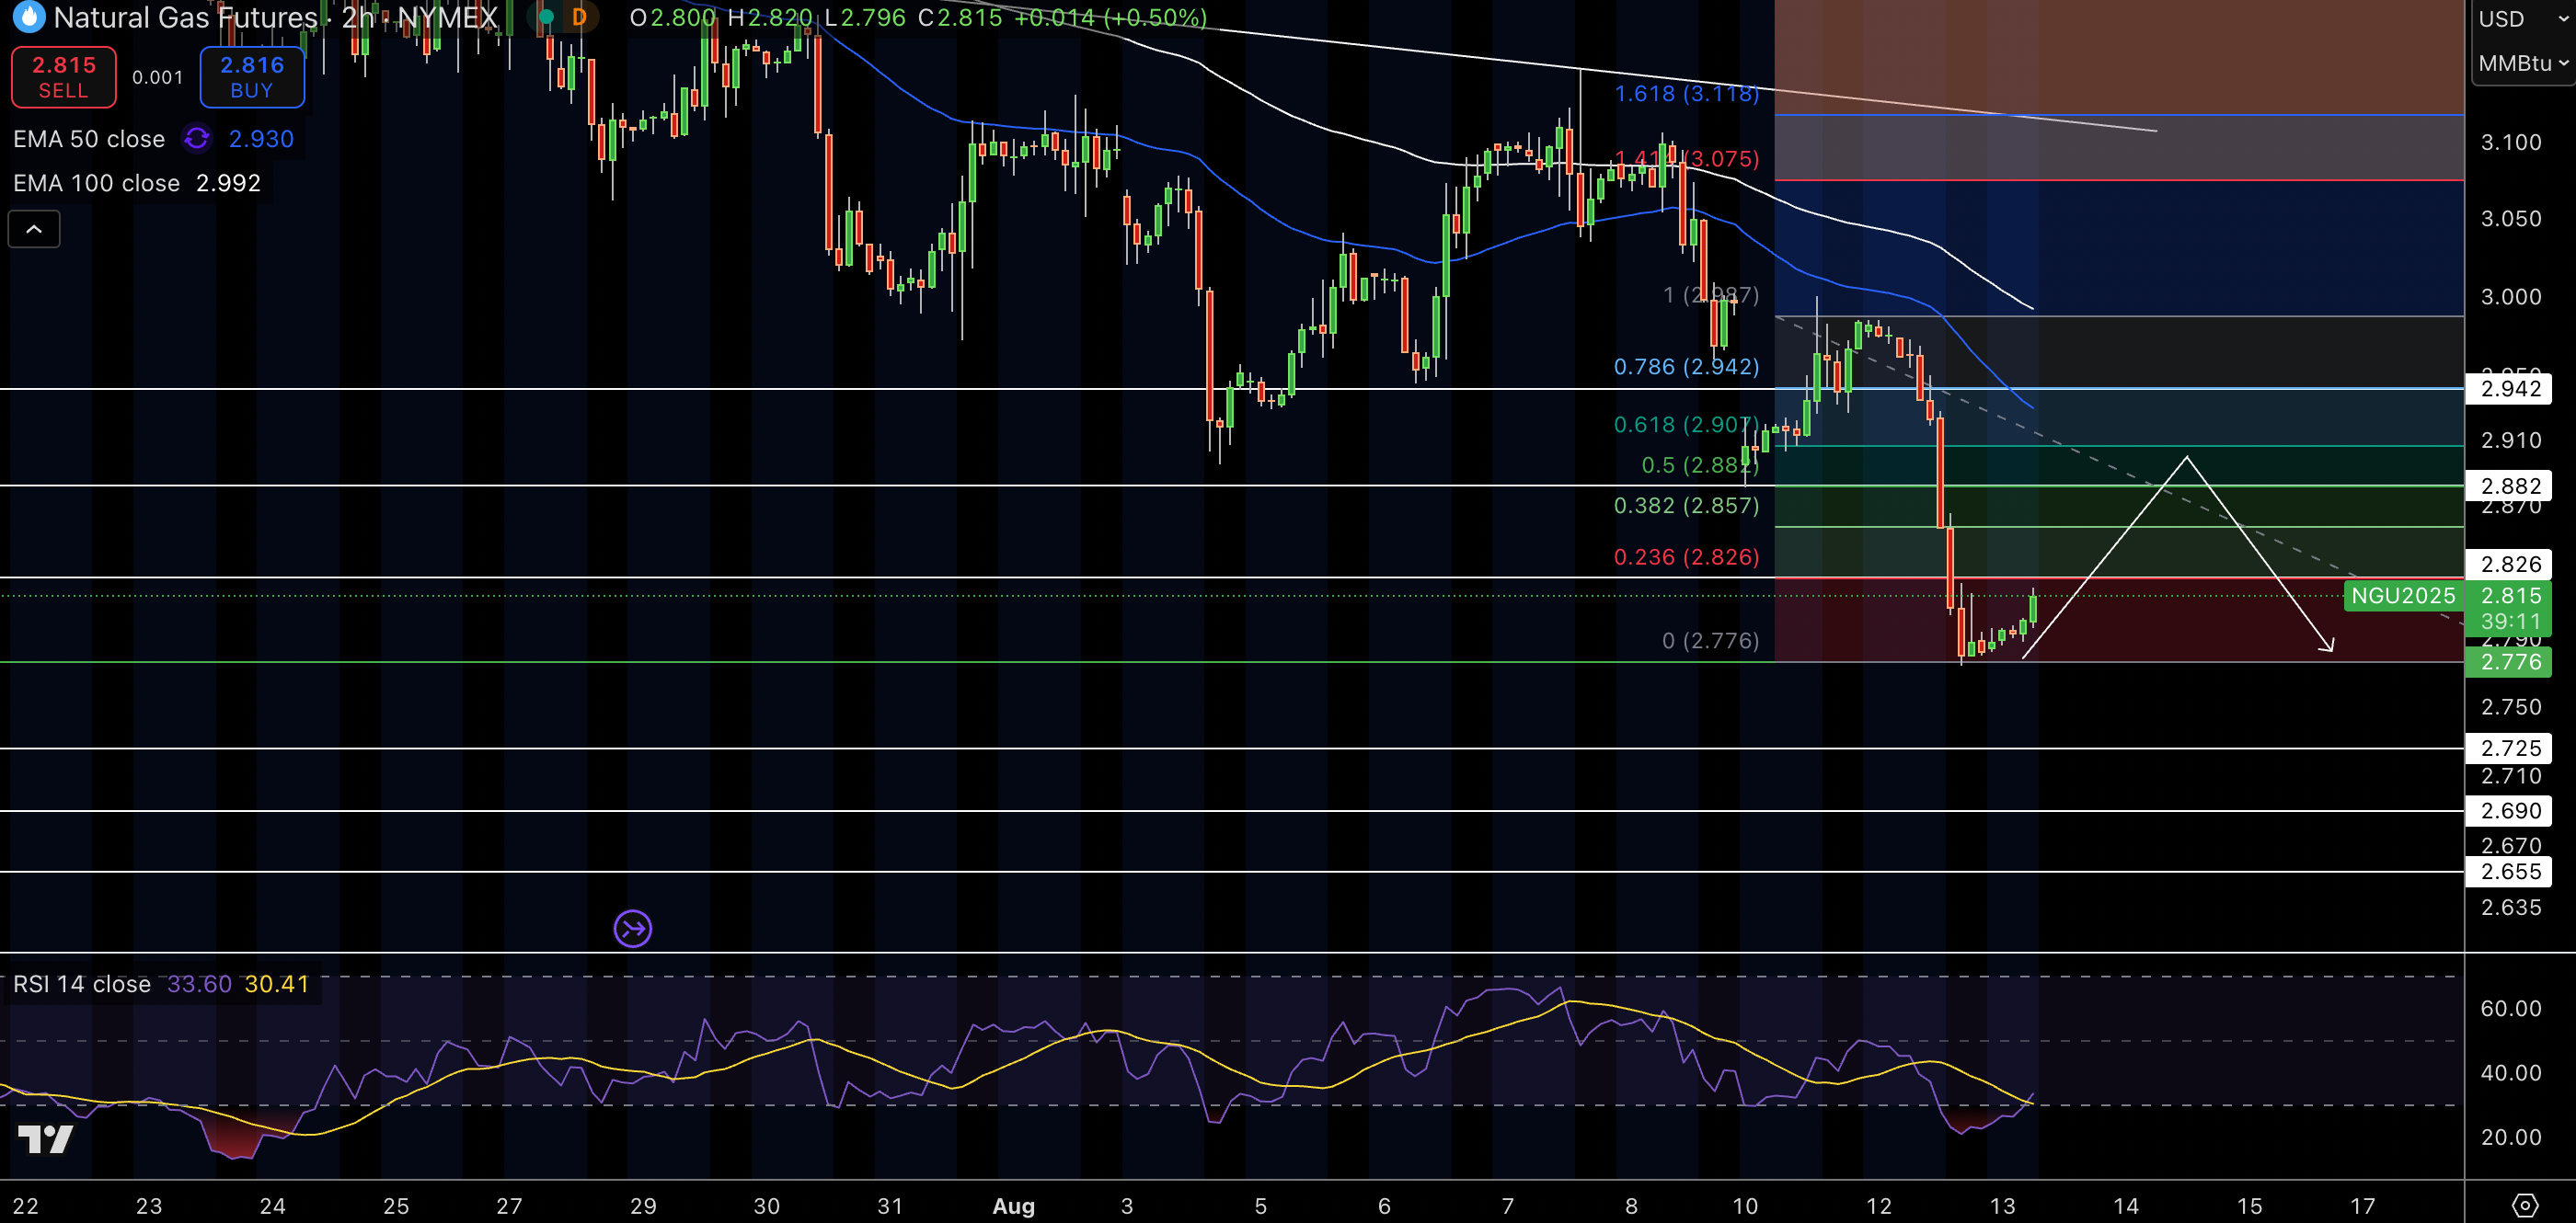Select the 0.236 (2.826) Fibonacci label
The image size is (2576, 1223).
(x=1686, y=556)
